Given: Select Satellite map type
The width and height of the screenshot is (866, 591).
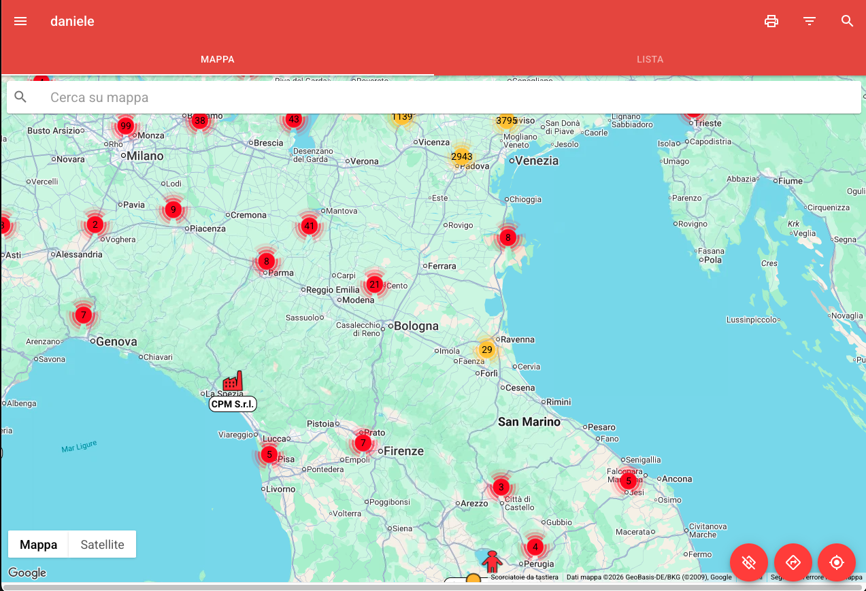Looking at the screenshot, I should [103, 544].
